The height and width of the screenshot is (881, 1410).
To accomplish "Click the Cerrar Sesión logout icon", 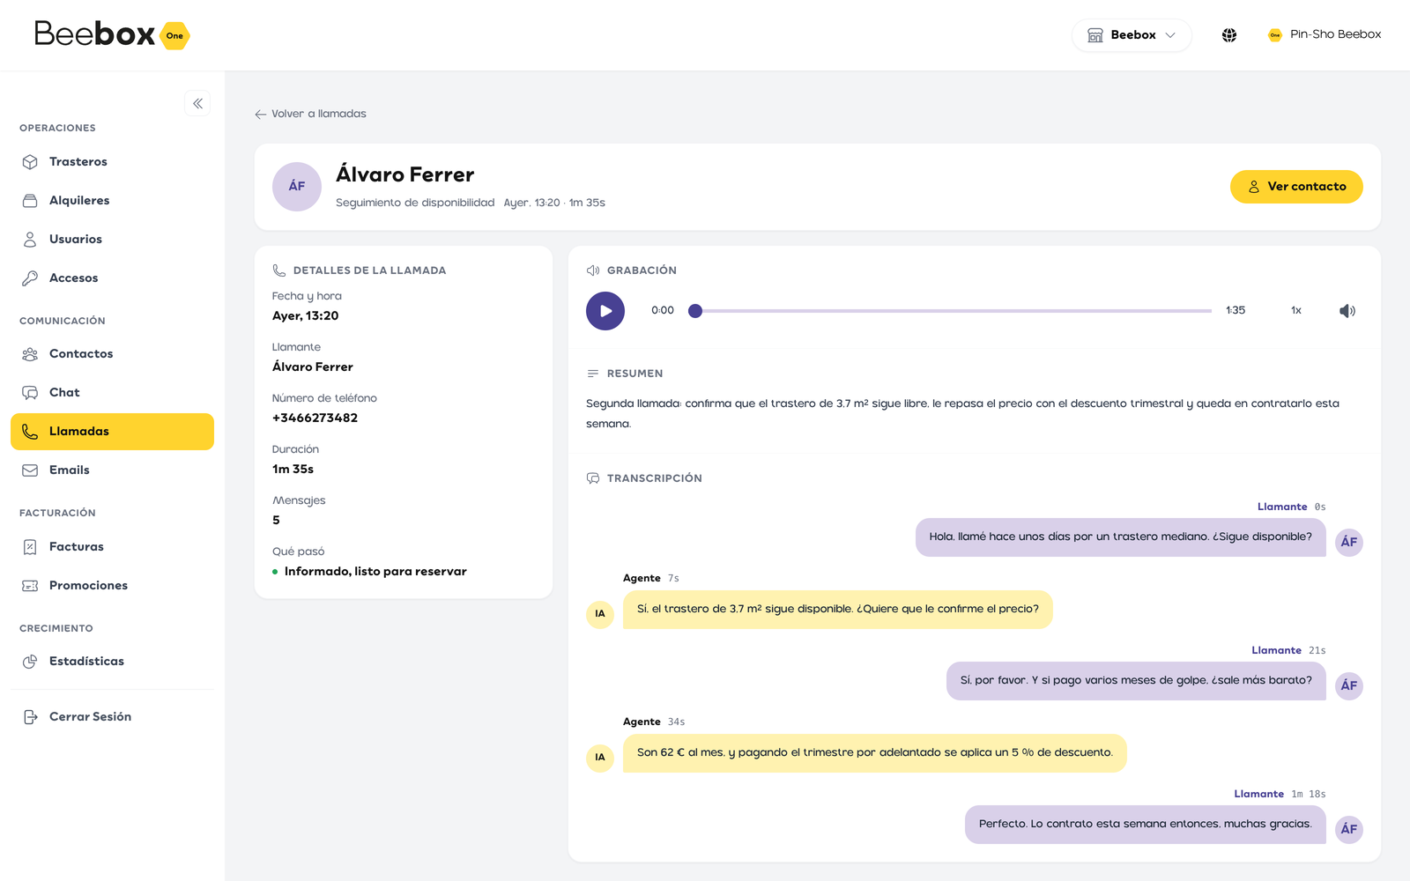I will click(x=30, y=717).
